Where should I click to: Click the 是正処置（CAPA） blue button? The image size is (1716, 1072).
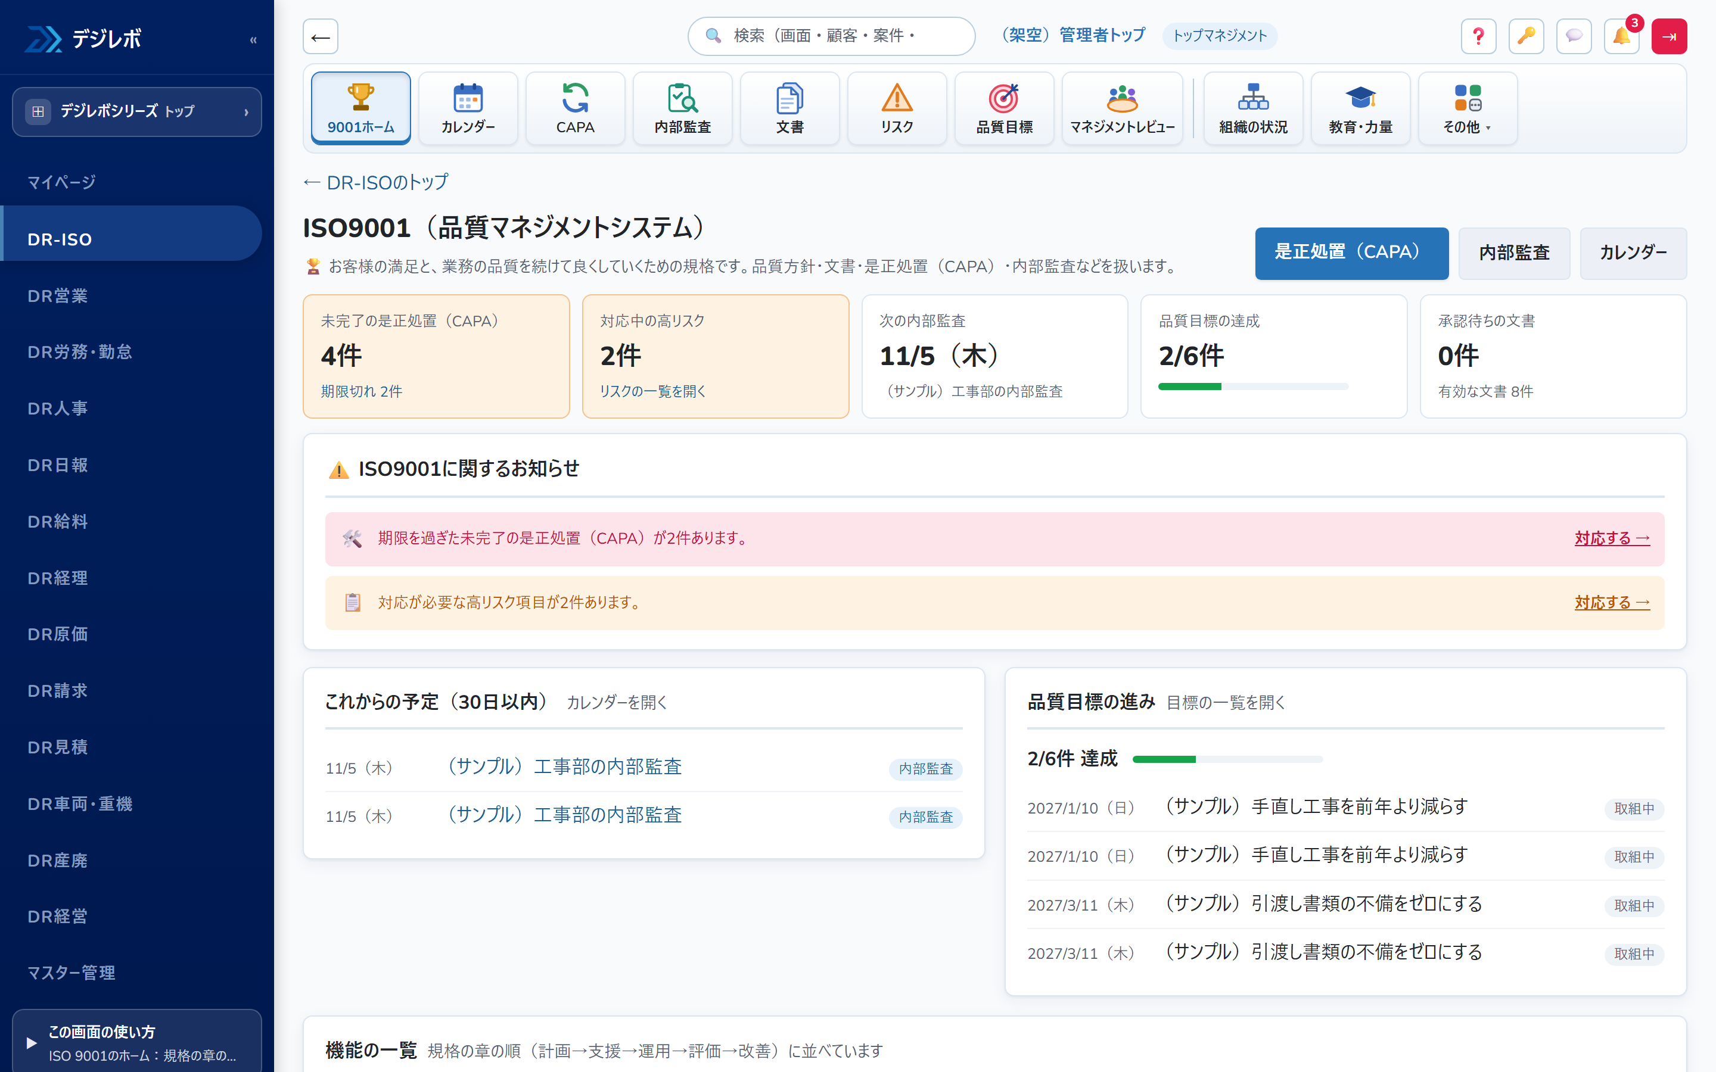(1351, 253)
